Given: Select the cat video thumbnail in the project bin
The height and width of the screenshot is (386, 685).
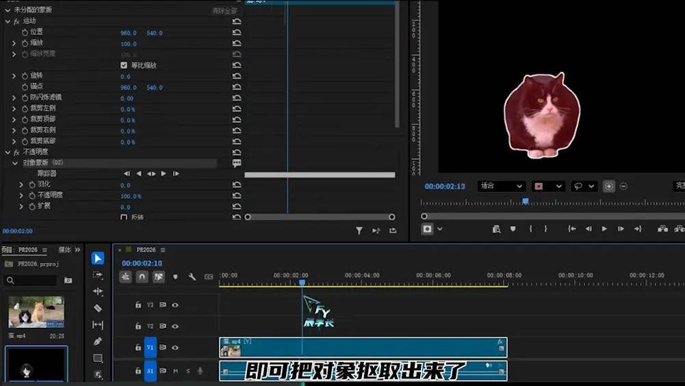Looking at the screenshot, I should coord(36,312).
